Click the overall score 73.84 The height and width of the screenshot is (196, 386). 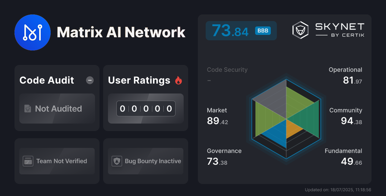pos(230,31)
